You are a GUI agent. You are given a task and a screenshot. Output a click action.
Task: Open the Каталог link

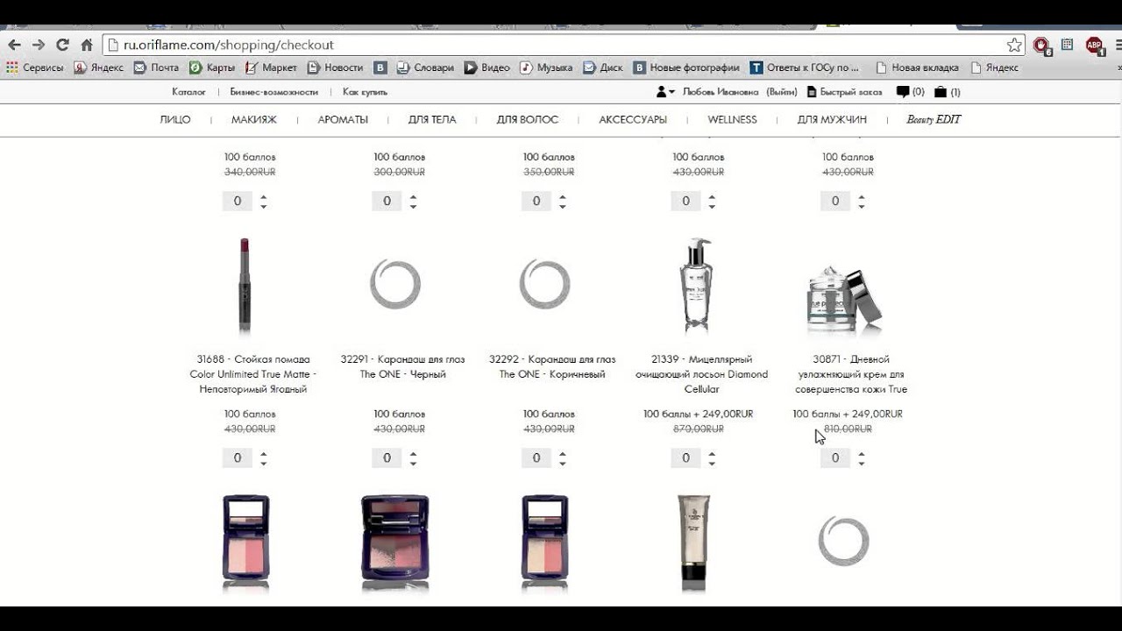[x=188, y=92]
